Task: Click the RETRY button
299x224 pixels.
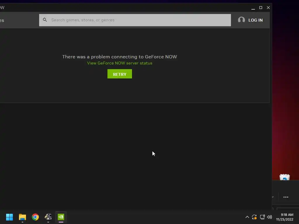Action: click(119, 74)
